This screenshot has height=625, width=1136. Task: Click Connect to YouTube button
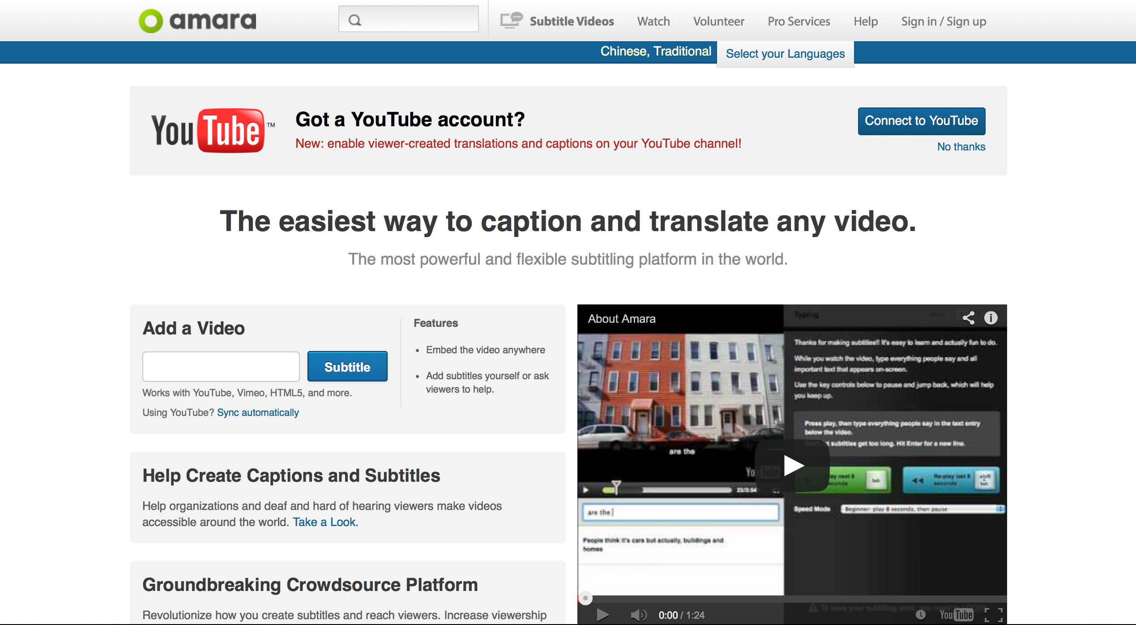pos(921,121)
